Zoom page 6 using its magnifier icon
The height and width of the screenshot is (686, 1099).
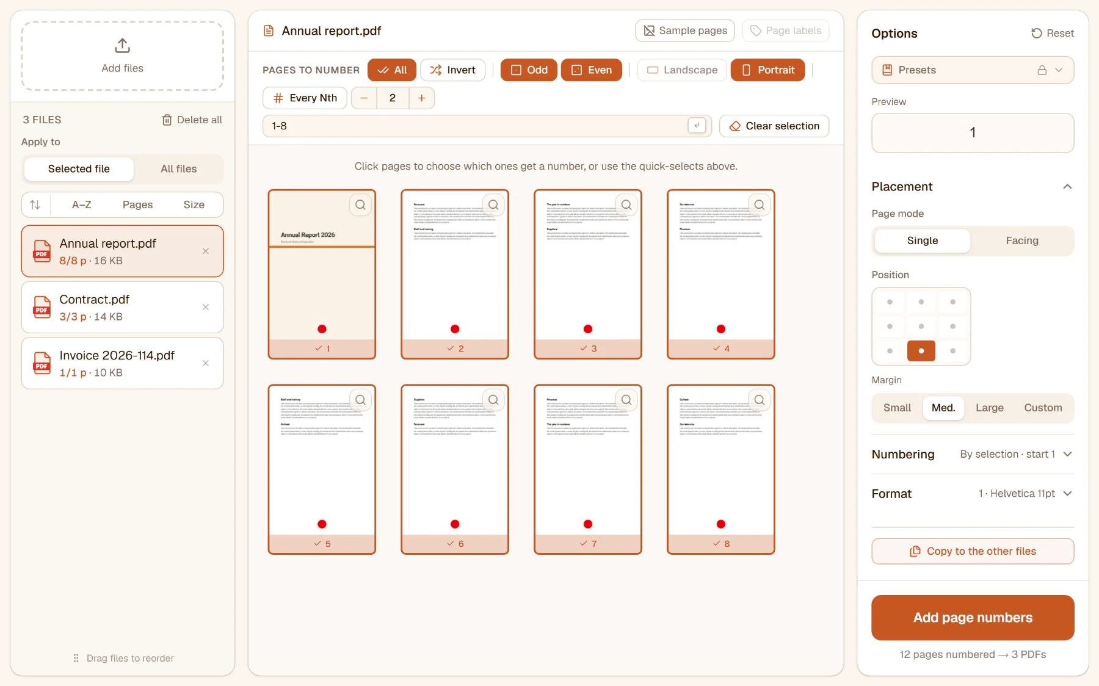coord(494,400)
